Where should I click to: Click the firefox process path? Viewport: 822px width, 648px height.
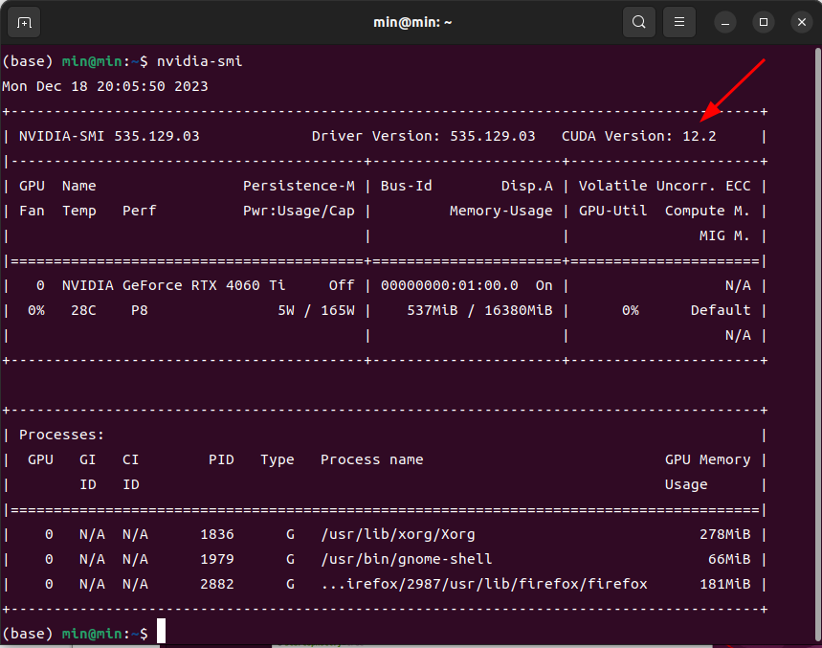click(x=484, y=585)
